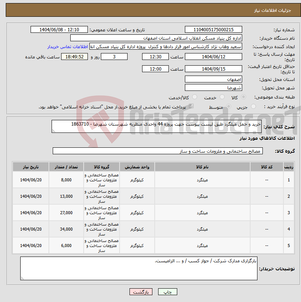Click the quantity cell 8,000
This screenshot has width=301, height=302.
click(66, 180)
